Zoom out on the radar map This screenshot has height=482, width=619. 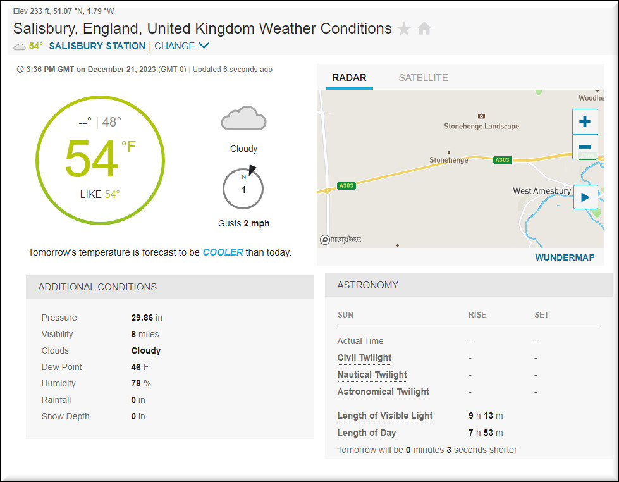[585, 147]
